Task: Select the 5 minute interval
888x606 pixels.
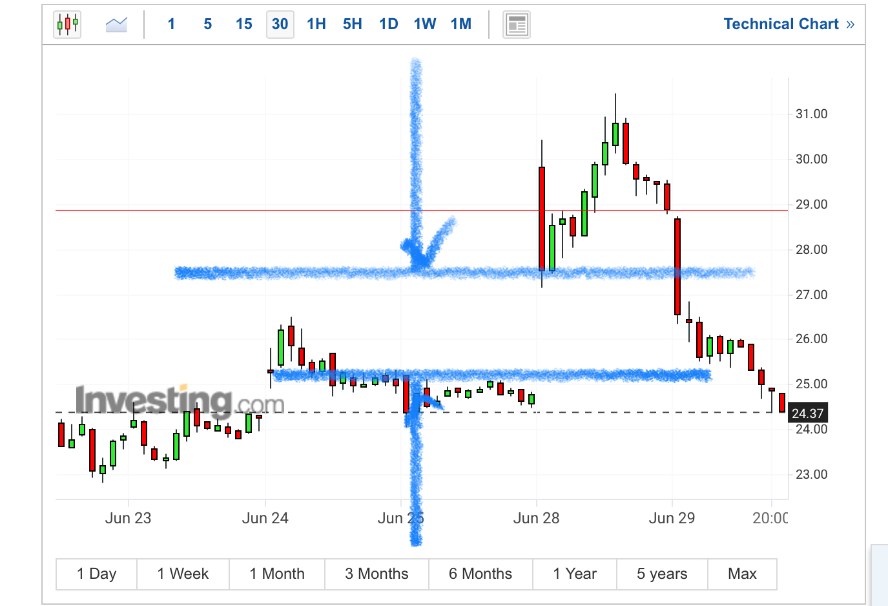Action: click(x=207, y=25)
